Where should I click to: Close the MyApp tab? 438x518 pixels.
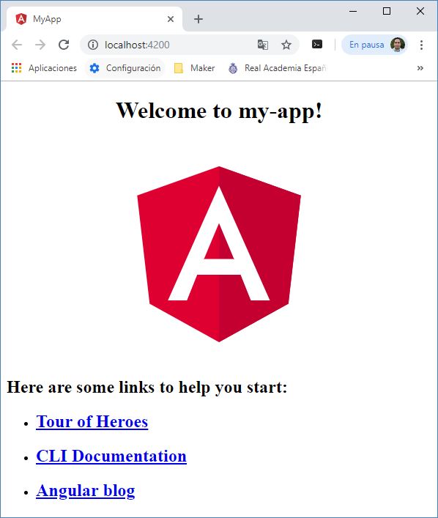pyautogui.click(x=171, y=19)
